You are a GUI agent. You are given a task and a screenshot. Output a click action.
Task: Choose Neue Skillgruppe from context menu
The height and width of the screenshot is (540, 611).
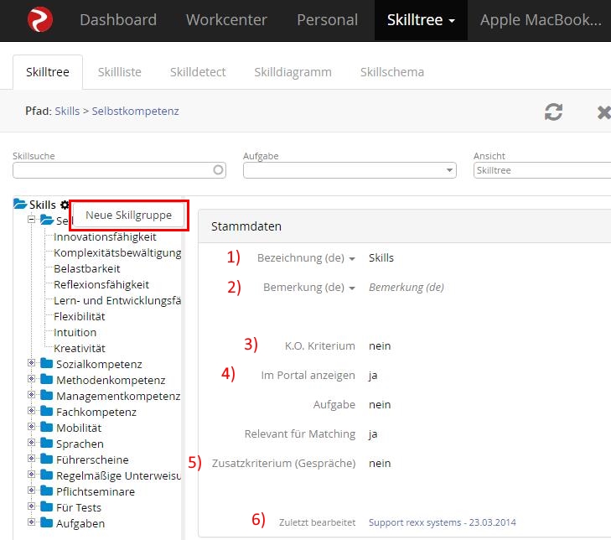[x=128, y=215]
